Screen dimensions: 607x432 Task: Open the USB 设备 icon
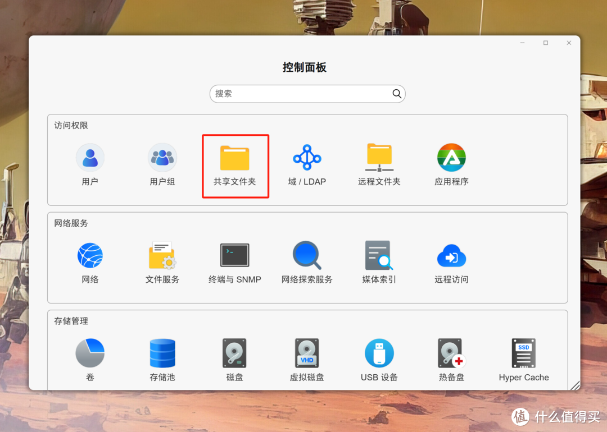(379, 353)
